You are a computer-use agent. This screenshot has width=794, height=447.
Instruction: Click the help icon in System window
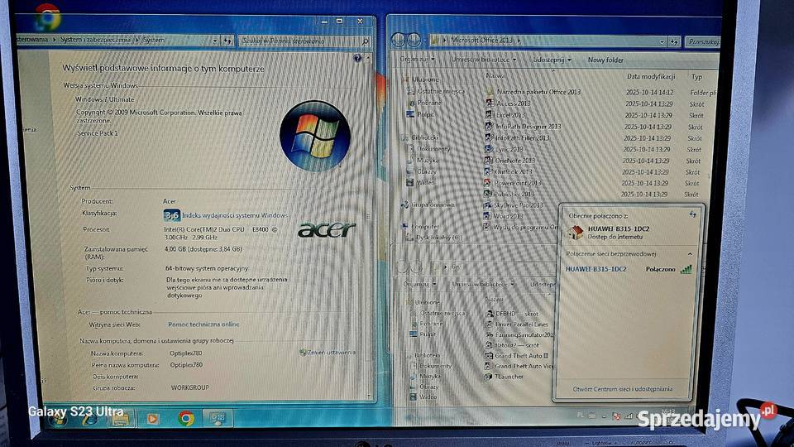pos(357,58)
